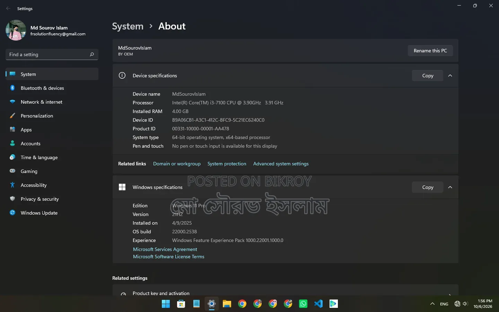Open the System protection link

pos(227,164)
